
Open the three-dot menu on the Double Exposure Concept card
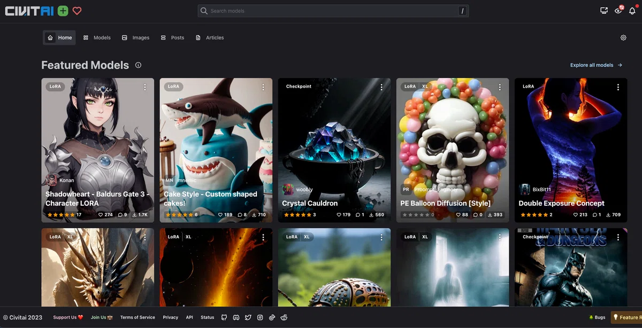click(x=618, y=87)
